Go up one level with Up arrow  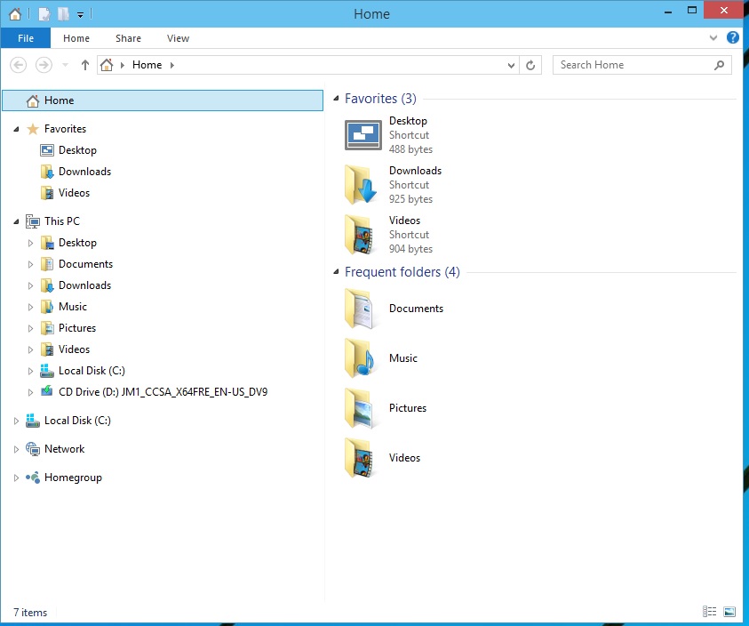click(85, 65)
